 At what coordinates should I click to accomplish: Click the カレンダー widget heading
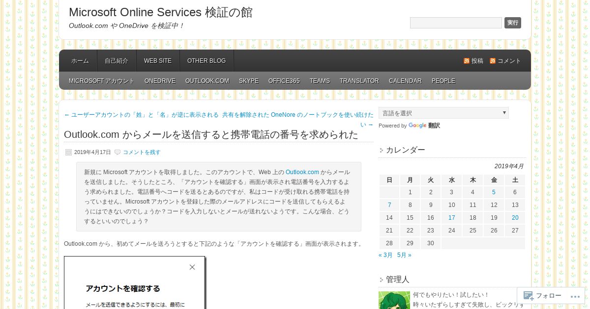[406, 150]
